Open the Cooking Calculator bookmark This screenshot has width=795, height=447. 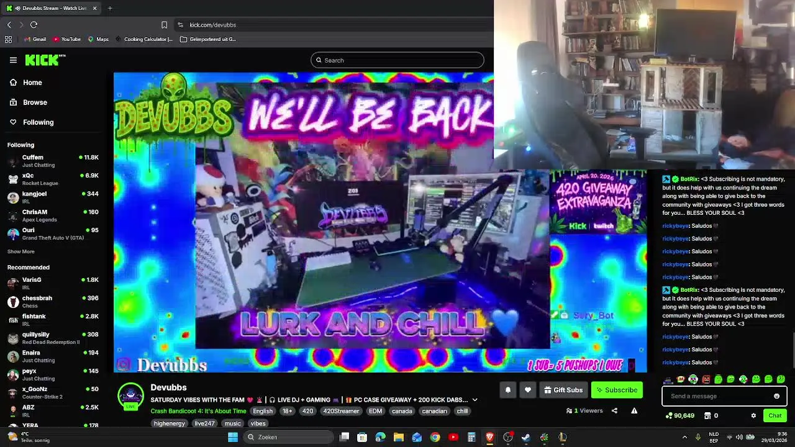pos(143,39)
